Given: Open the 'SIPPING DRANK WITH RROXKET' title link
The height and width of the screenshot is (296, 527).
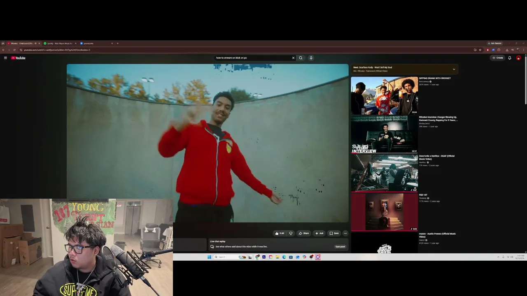Looking at the screenshot, I should pyautogui.click(x=435, y=78).
